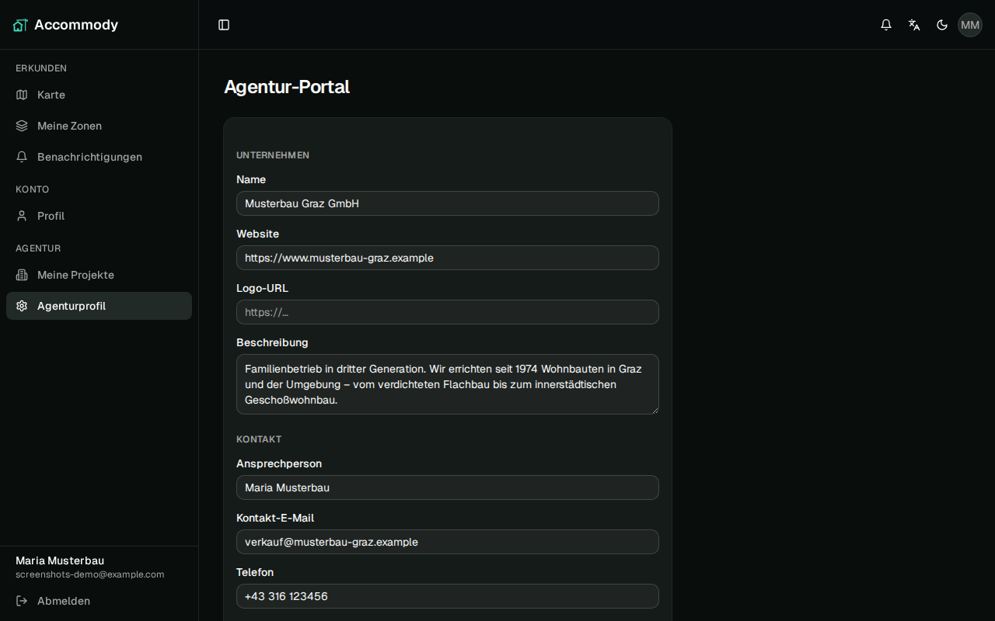Click the UNTERNEHMEN section heading
This screenshot has height=621, width=995.
(273, 155)
